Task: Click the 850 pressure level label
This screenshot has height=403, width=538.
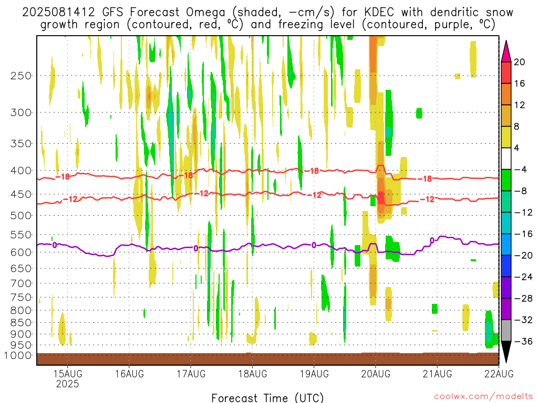Action: click(x=21, y=323)
